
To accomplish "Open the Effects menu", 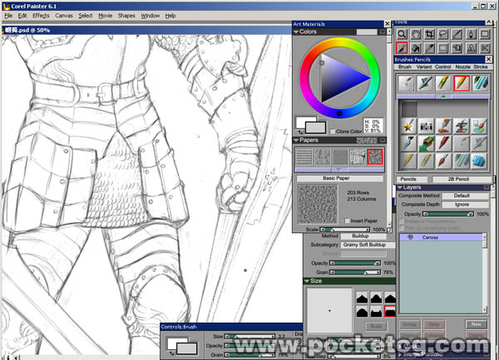I will pyautogui.click(x=41, y=16).
